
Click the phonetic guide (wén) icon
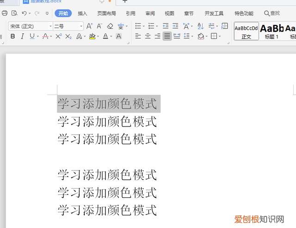point(121,26)
